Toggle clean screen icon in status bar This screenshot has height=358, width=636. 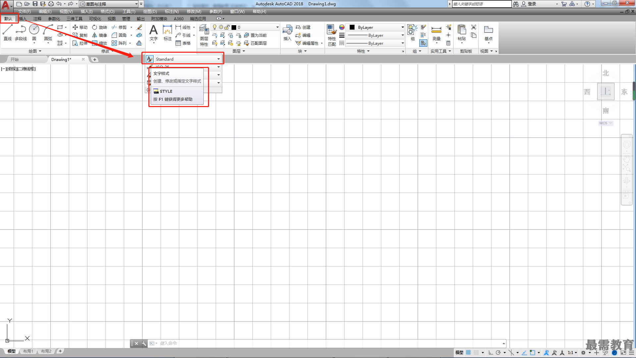(623, 353)
